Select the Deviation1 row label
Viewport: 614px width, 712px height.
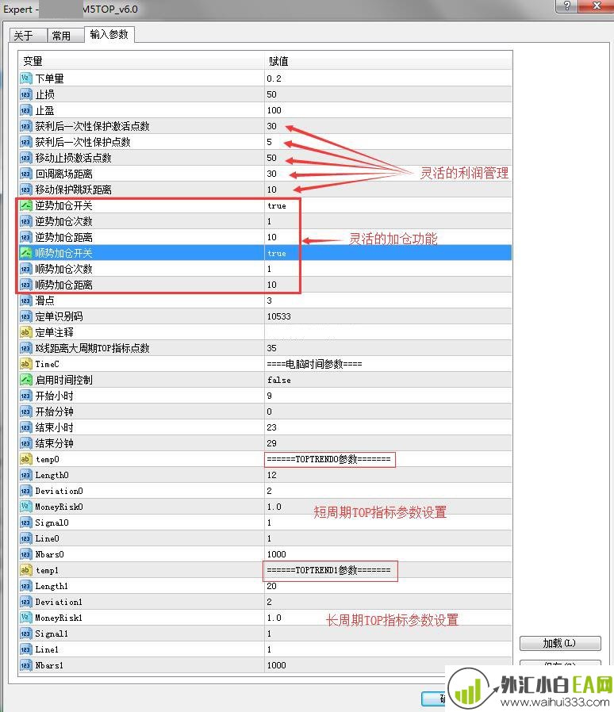tap(59, 602)
